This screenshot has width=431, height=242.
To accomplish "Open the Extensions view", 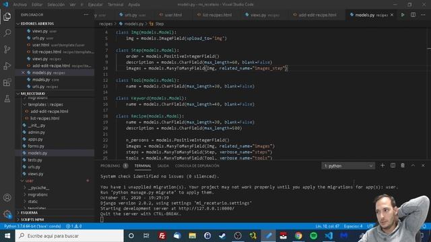I will 7,82.
